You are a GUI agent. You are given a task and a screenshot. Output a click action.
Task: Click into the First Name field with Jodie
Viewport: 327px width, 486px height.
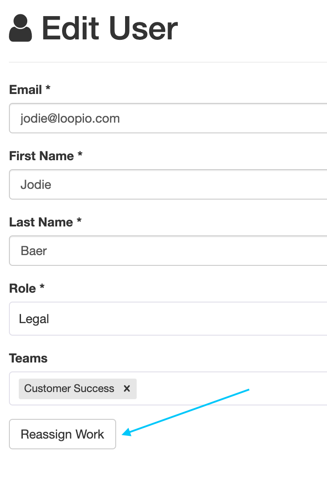pos(168,184)
